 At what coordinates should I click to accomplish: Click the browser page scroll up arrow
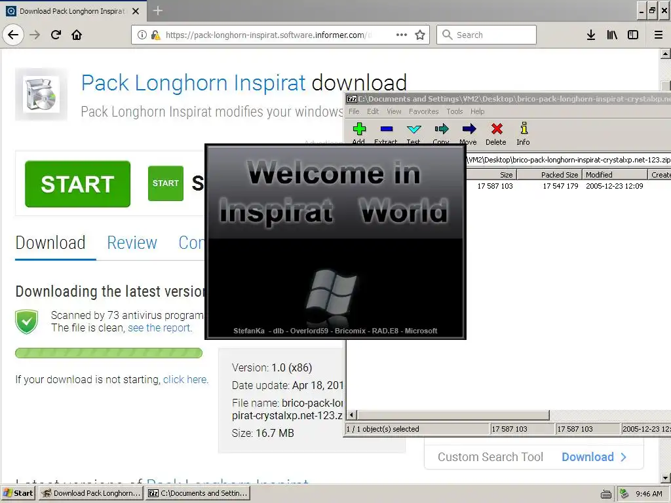[666, 54]
